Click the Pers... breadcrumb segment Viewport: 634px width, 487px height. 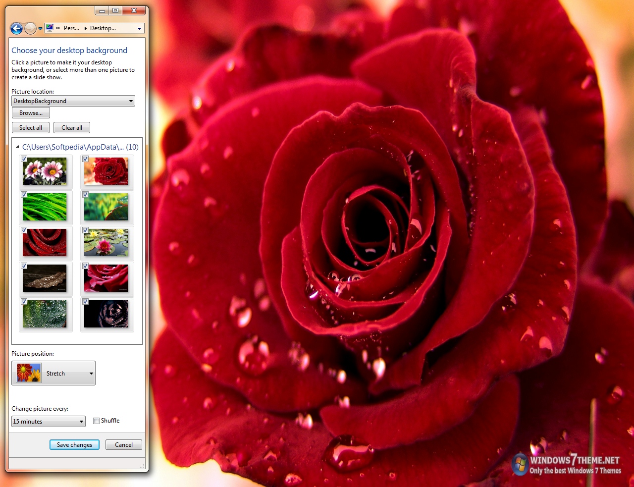point(71,28)
